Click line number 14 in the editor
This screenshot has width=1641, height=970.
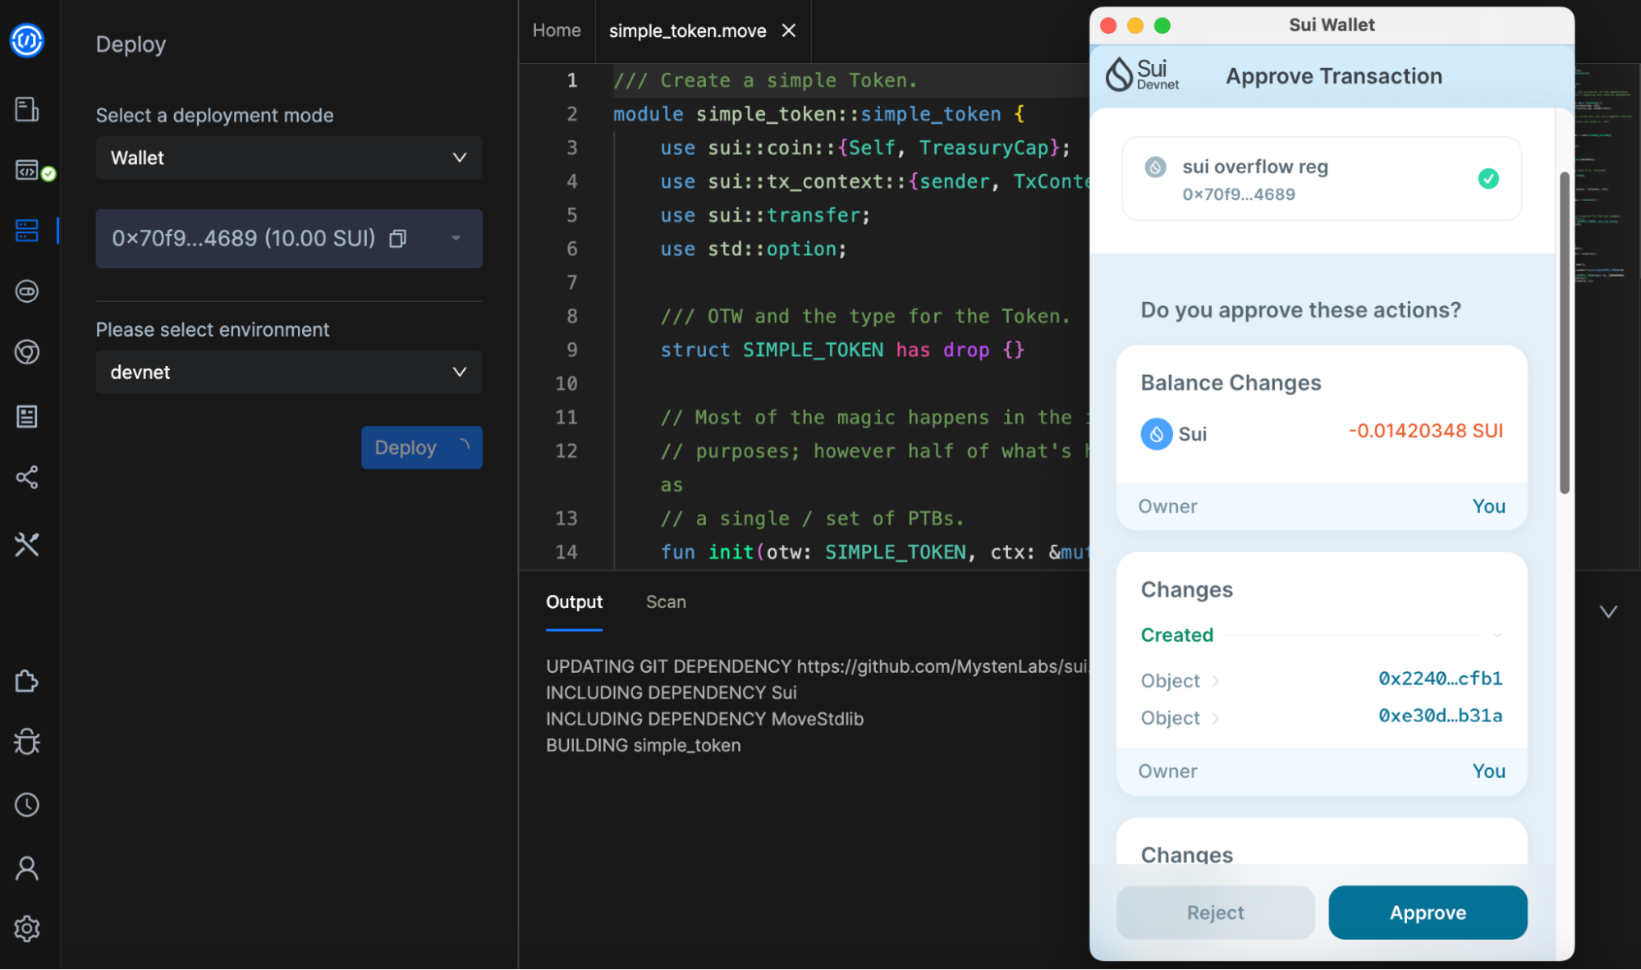click(x=566, y=552)
